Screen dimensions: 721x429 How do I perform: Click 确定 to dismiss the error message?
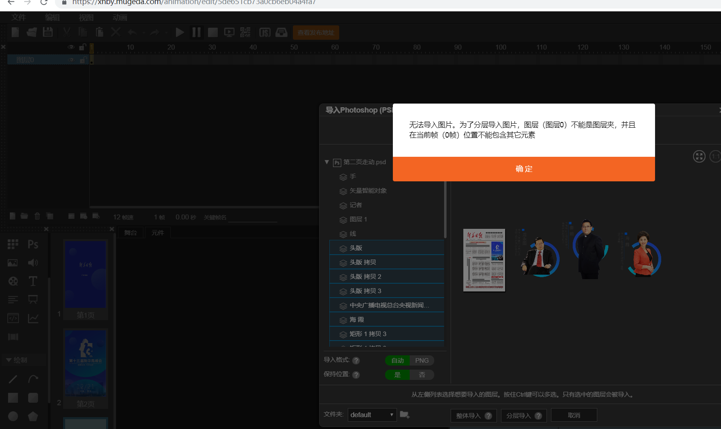524,169
